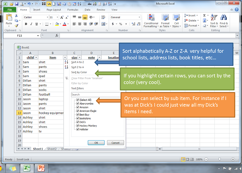Image resolution: width=242 pixels, height=173 pixels.
Task: Switch to the Page Layout tab
Action: 54,9
